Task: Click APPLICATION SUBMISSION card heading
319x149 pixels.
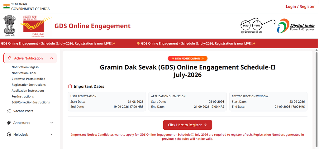Action: (168, 96)
